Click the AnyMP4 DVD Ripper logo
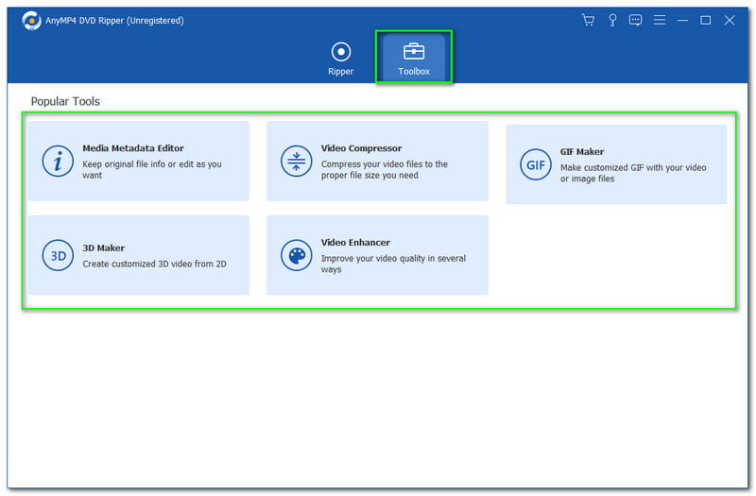This screenshot has width=756, height=496. (31, 20)
